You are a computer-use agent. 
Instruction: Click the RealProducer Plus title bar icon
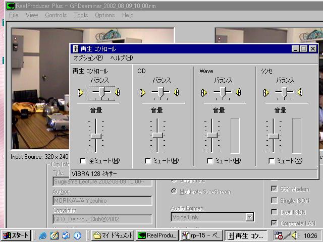10,6
